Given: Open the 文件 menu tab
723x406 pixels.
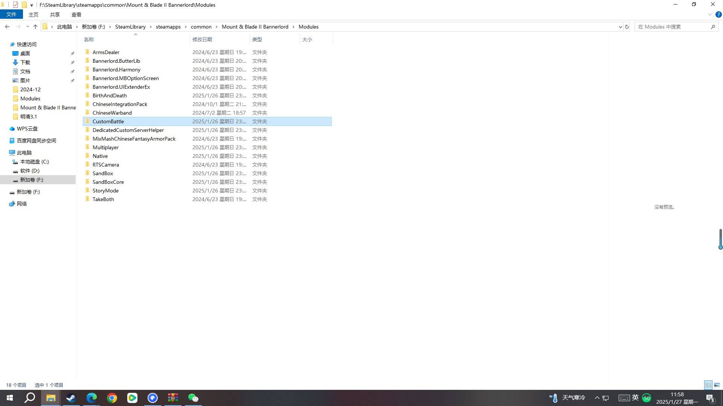Looking at the screenshot, I should (11, 14).
